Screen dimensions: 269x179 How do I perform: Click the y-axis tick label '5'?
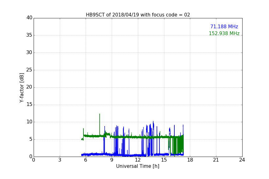click(x=31, y=139)
